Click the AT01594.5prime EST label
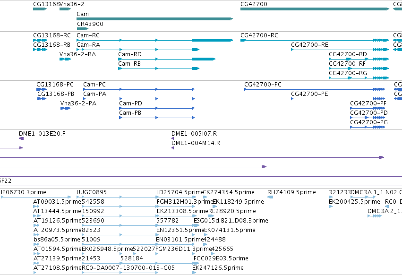 58,249
